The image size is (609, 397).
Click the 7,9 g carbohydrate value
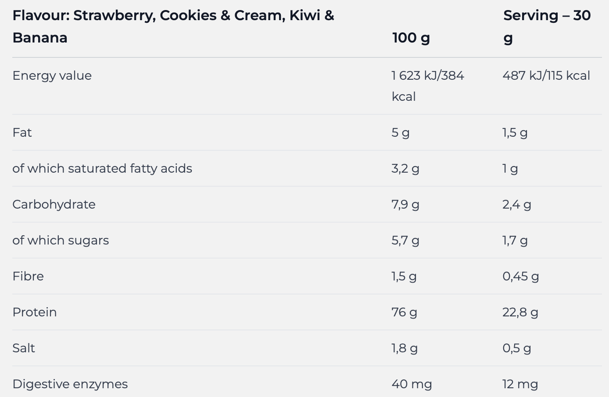[405, 204]
